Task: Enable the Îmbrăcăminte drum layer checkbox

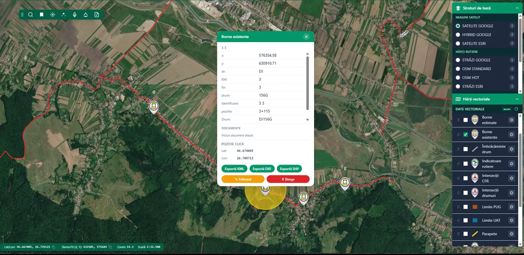Action: (x=465, y=149)
